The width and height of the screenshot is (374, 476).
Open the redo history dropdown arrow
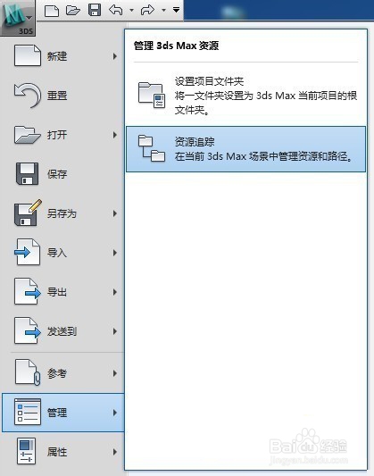click(x=164, y=11)
